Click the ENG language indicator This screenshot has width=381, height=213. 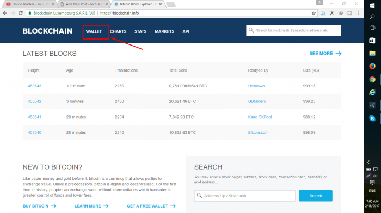coord(372,191)
